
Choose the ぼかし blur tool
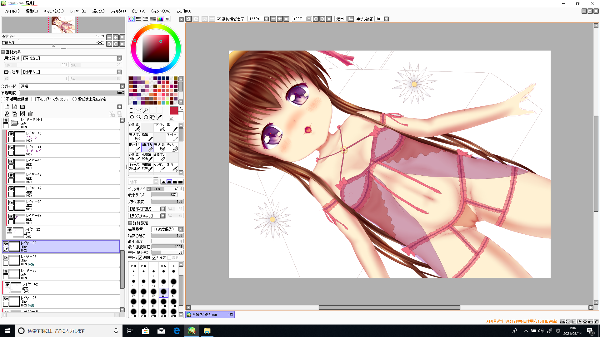[172, 167]
